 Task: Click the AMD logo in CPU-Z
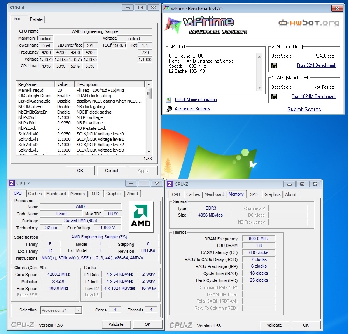pos(141,216)
